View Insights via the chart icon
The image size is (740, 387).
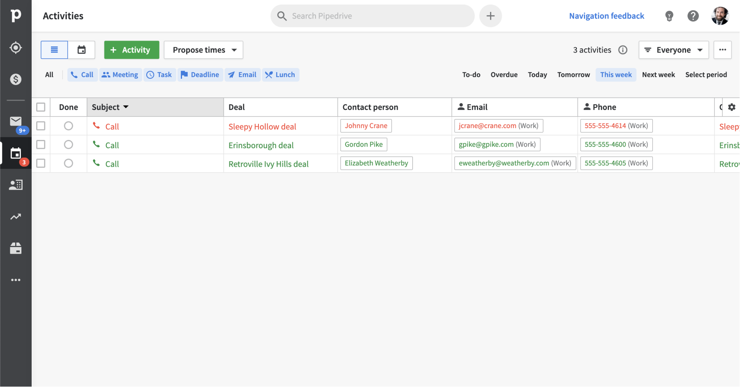(x=16, y=216)
